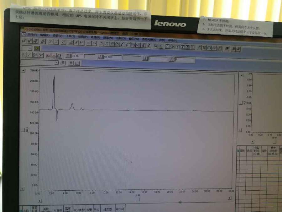The image size is (282, 212).
Task: Click the up scroll arrow of the right spectrum plot
Action: click(x=242, y=75)
